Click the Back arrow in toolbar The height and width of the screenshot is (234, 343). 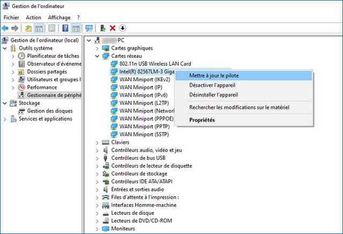5,28
